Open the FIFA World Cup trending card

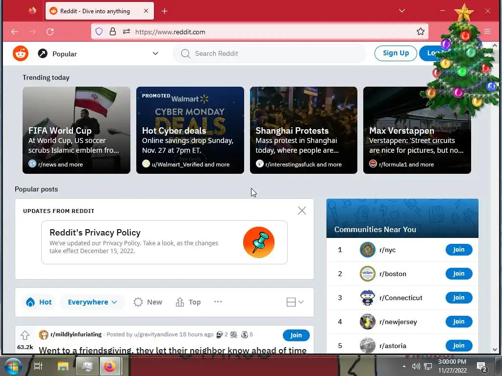click(x=76, y=130)
